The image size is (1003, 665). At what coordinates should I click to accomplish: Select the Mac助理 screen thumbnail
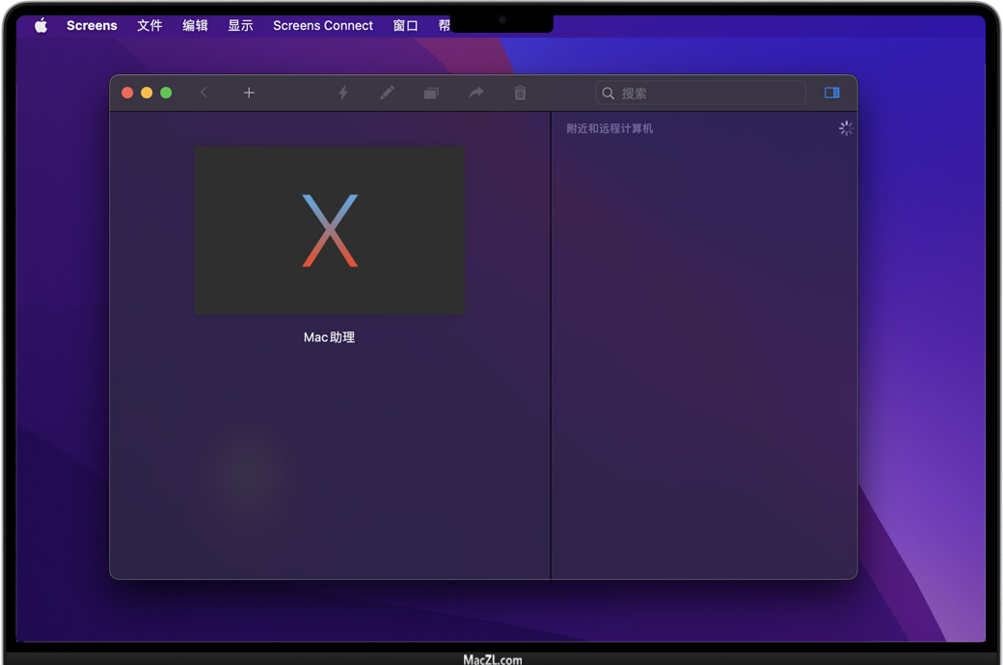point(329,230)
